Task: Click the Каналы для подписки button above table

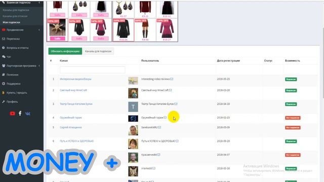Action: pos(98,51)
